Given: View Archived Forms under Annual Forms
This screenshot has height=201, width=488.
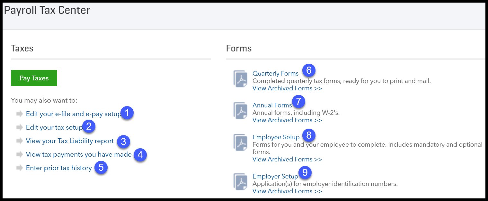Looking at the screenshot, I should tap(287, 120).
